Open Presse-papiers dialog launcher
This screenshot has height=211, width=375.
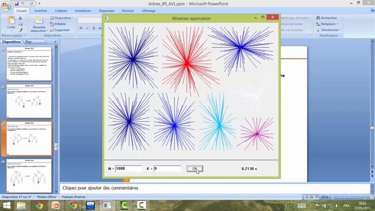click(x=26, y=36)
